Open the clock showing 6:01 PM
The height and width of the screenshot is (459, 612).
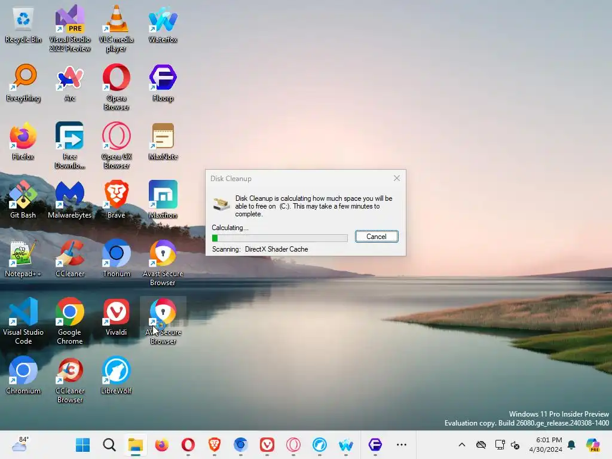point(546,445)
